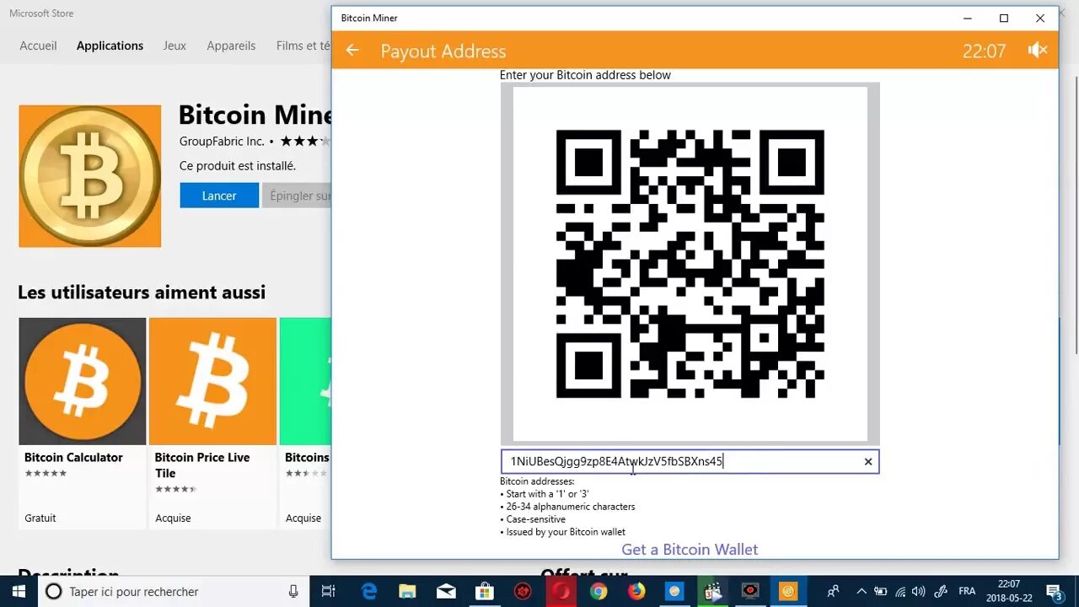The width and height of the screenshot is (1079, 607).
Task: Open the screen recorder taskbar icon
Action: coord(750,591)
